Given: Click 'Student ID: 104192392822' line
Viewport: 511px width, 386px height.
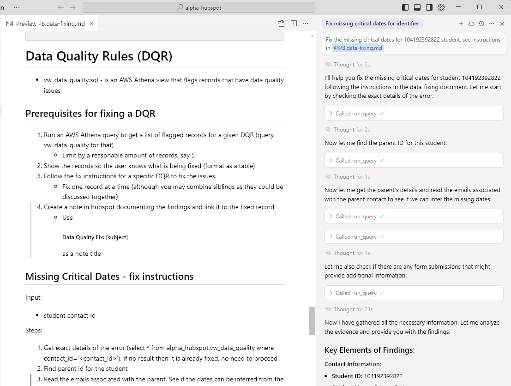Looking at the screenshot, I should (x=367, y=376).
